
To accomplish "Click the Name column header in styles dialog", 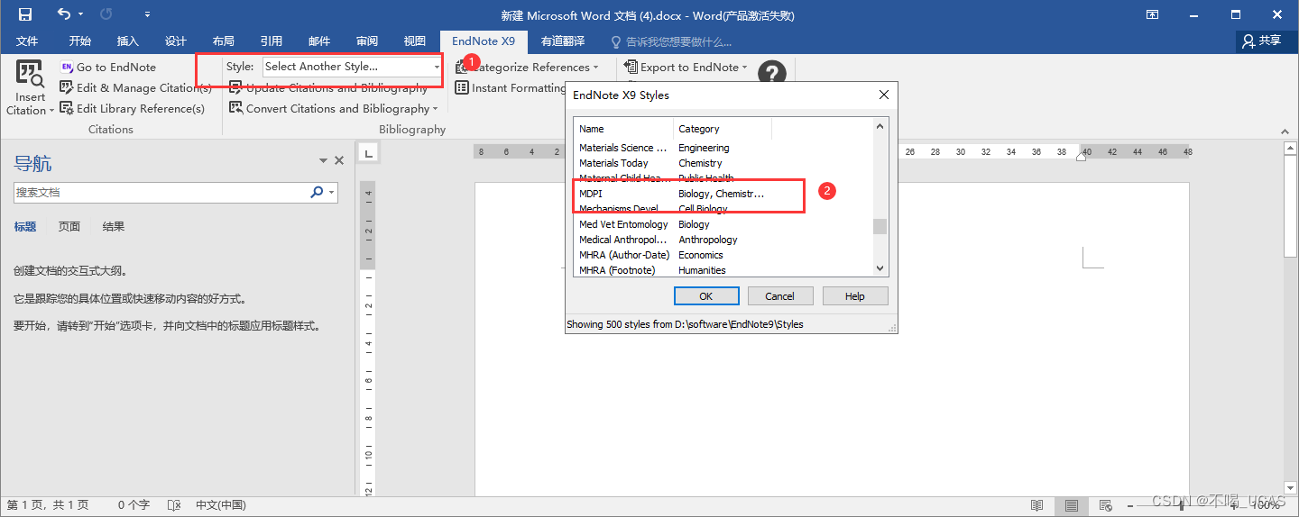I will (623, 129).
